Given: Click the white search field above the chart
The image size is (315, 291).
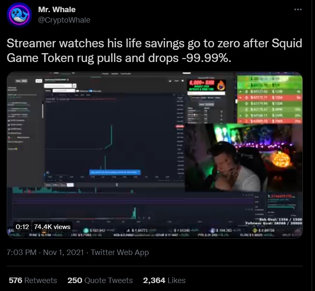Looking at the screenshot, I should tap(58, 86).
